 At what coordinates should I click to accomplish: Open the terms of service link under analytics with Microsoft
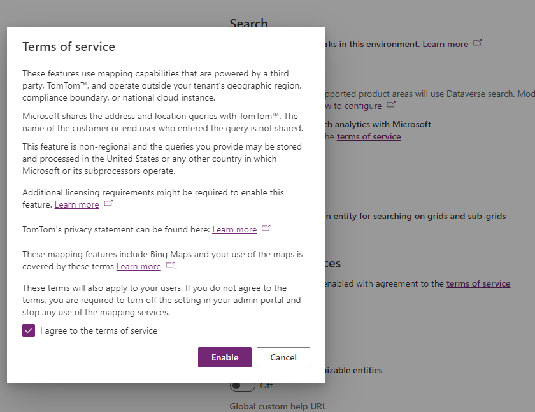tap(369, 136)
